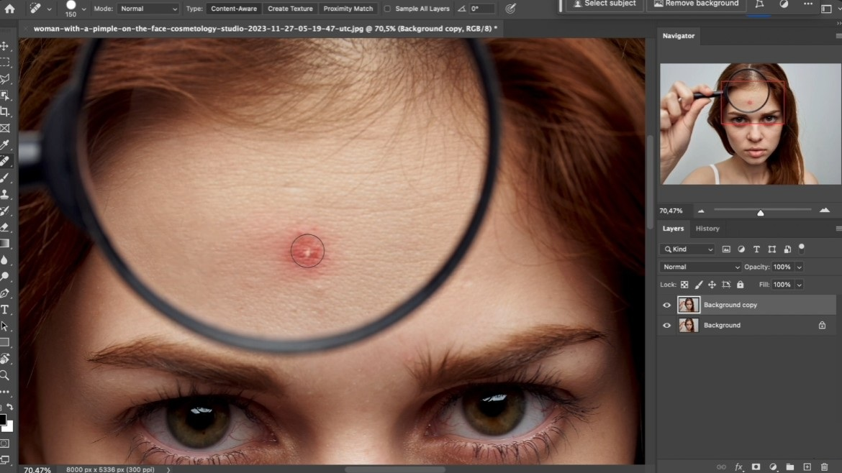
Task: Delete the selected layer with trash icon
Action: click(824, 467)
